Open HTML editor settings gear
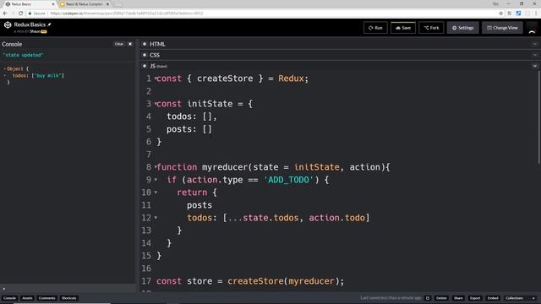This screenshot has height=304, width=541. [x=145, y=44]
